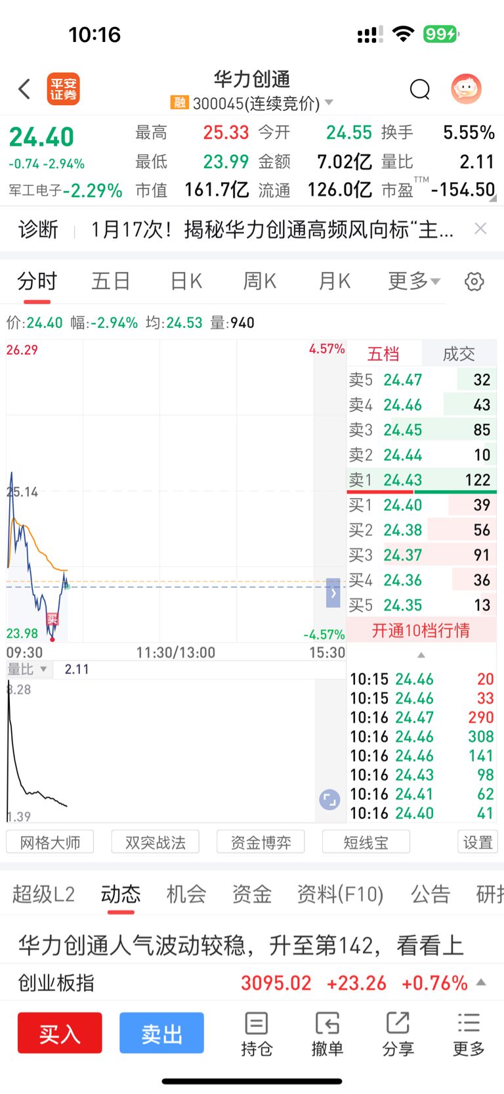This screenshot has width=504, height=1094.
Task: Open chart settings gear icon
Action: point(474,281)
